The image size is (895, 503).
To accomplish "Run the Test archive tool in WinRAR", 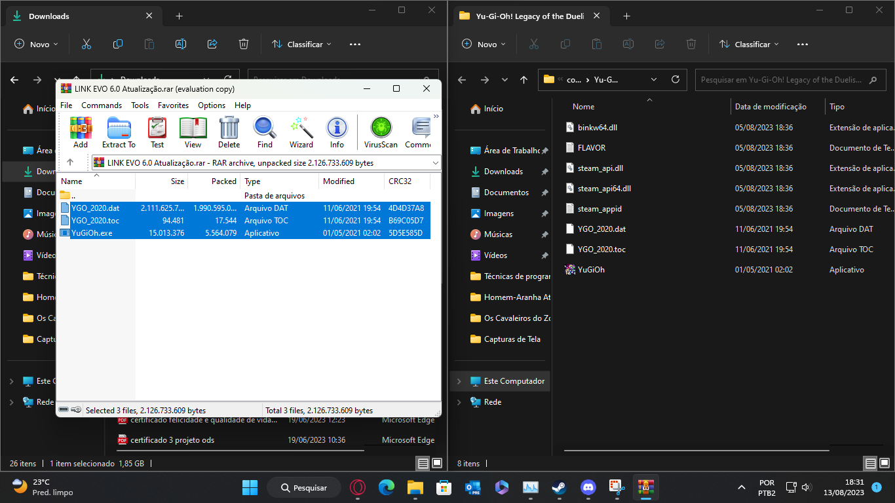I will click(157, 132).
